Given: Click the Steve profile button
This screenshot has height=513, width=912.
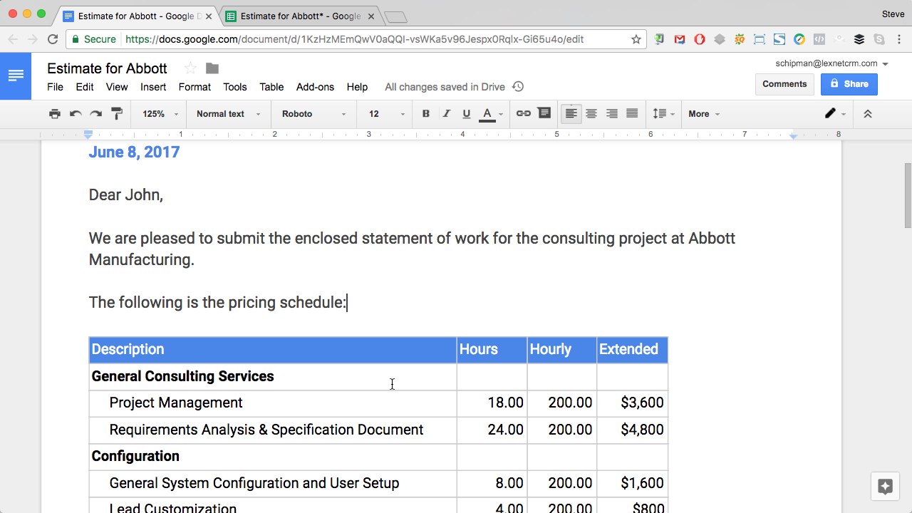Looking at the screenshot, I should click(893, 14).
